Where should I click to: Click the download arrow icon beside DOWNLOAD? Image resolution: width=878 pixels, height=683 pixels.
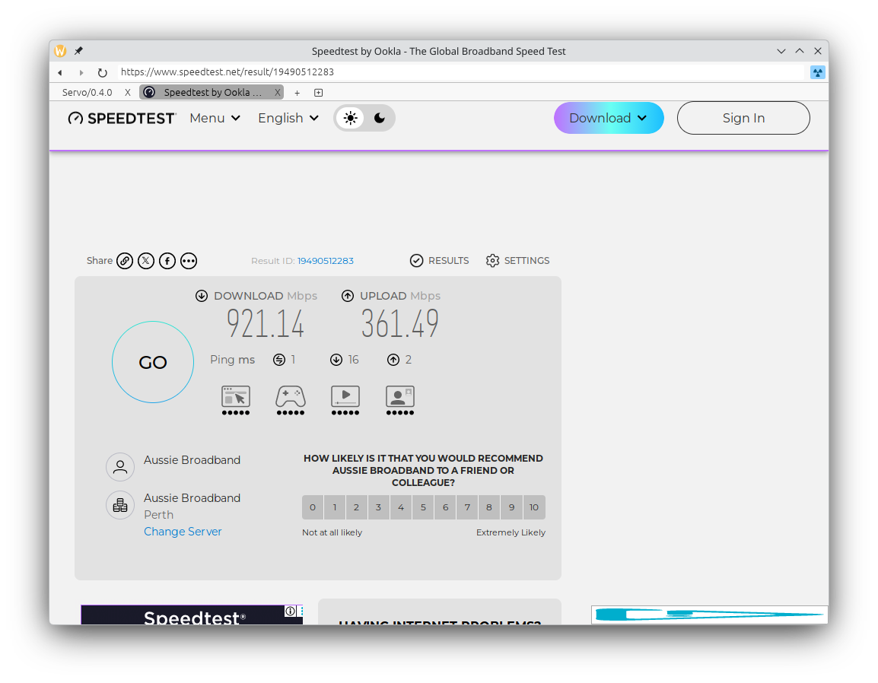coord(202,296)
